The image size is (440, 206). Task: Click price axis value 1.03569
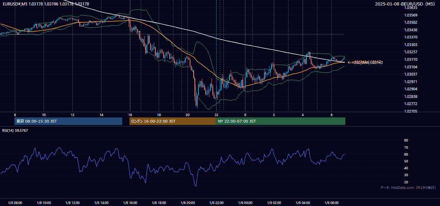(410, 15)
